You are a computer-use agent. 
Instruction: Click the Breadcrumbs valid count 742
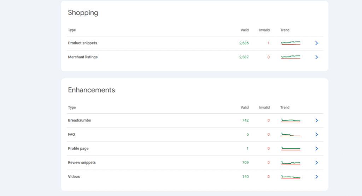(245, 120)
